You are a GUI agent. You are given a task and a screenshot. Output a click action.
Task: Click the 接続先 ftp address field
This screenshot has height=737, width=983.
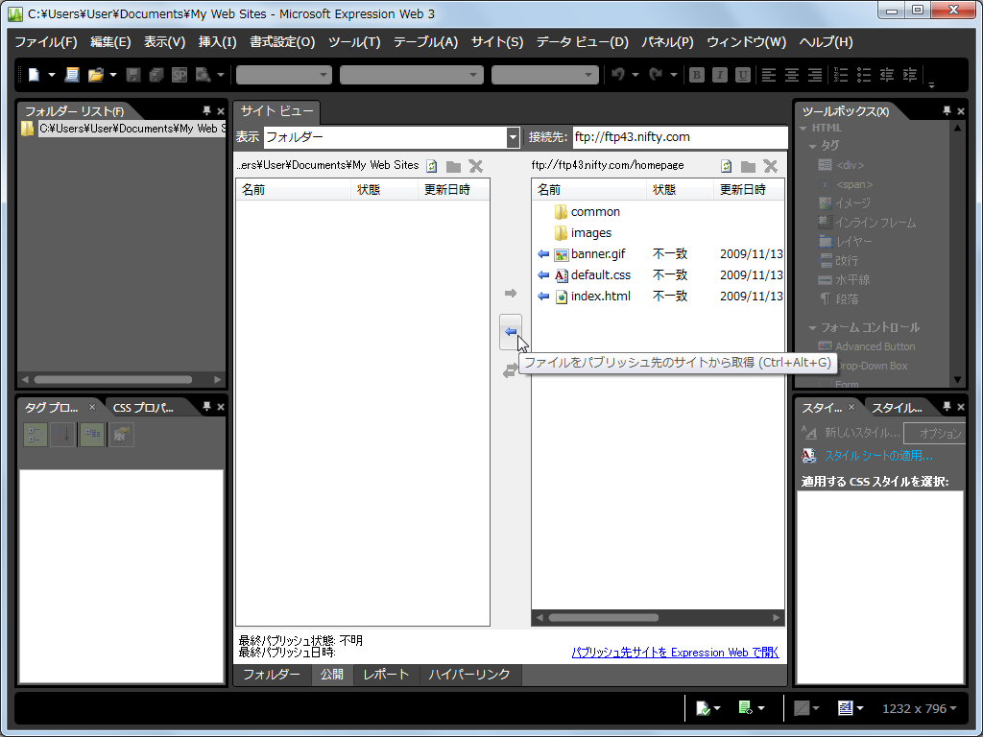pyautogui.click(x=680, y=137)
